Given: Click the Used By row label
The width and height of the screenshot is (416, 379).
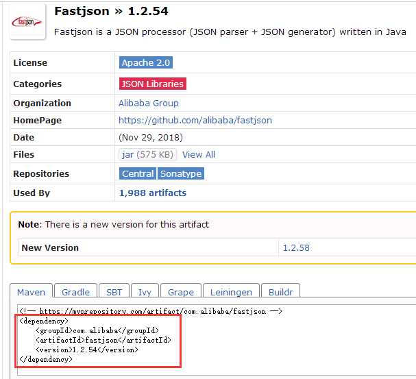Looking at the screenshot, I should (x=32, y=193).
